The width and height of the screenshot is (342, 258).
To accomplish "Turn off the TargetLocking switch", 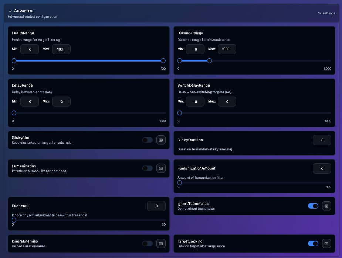I will tap(313, 244).
